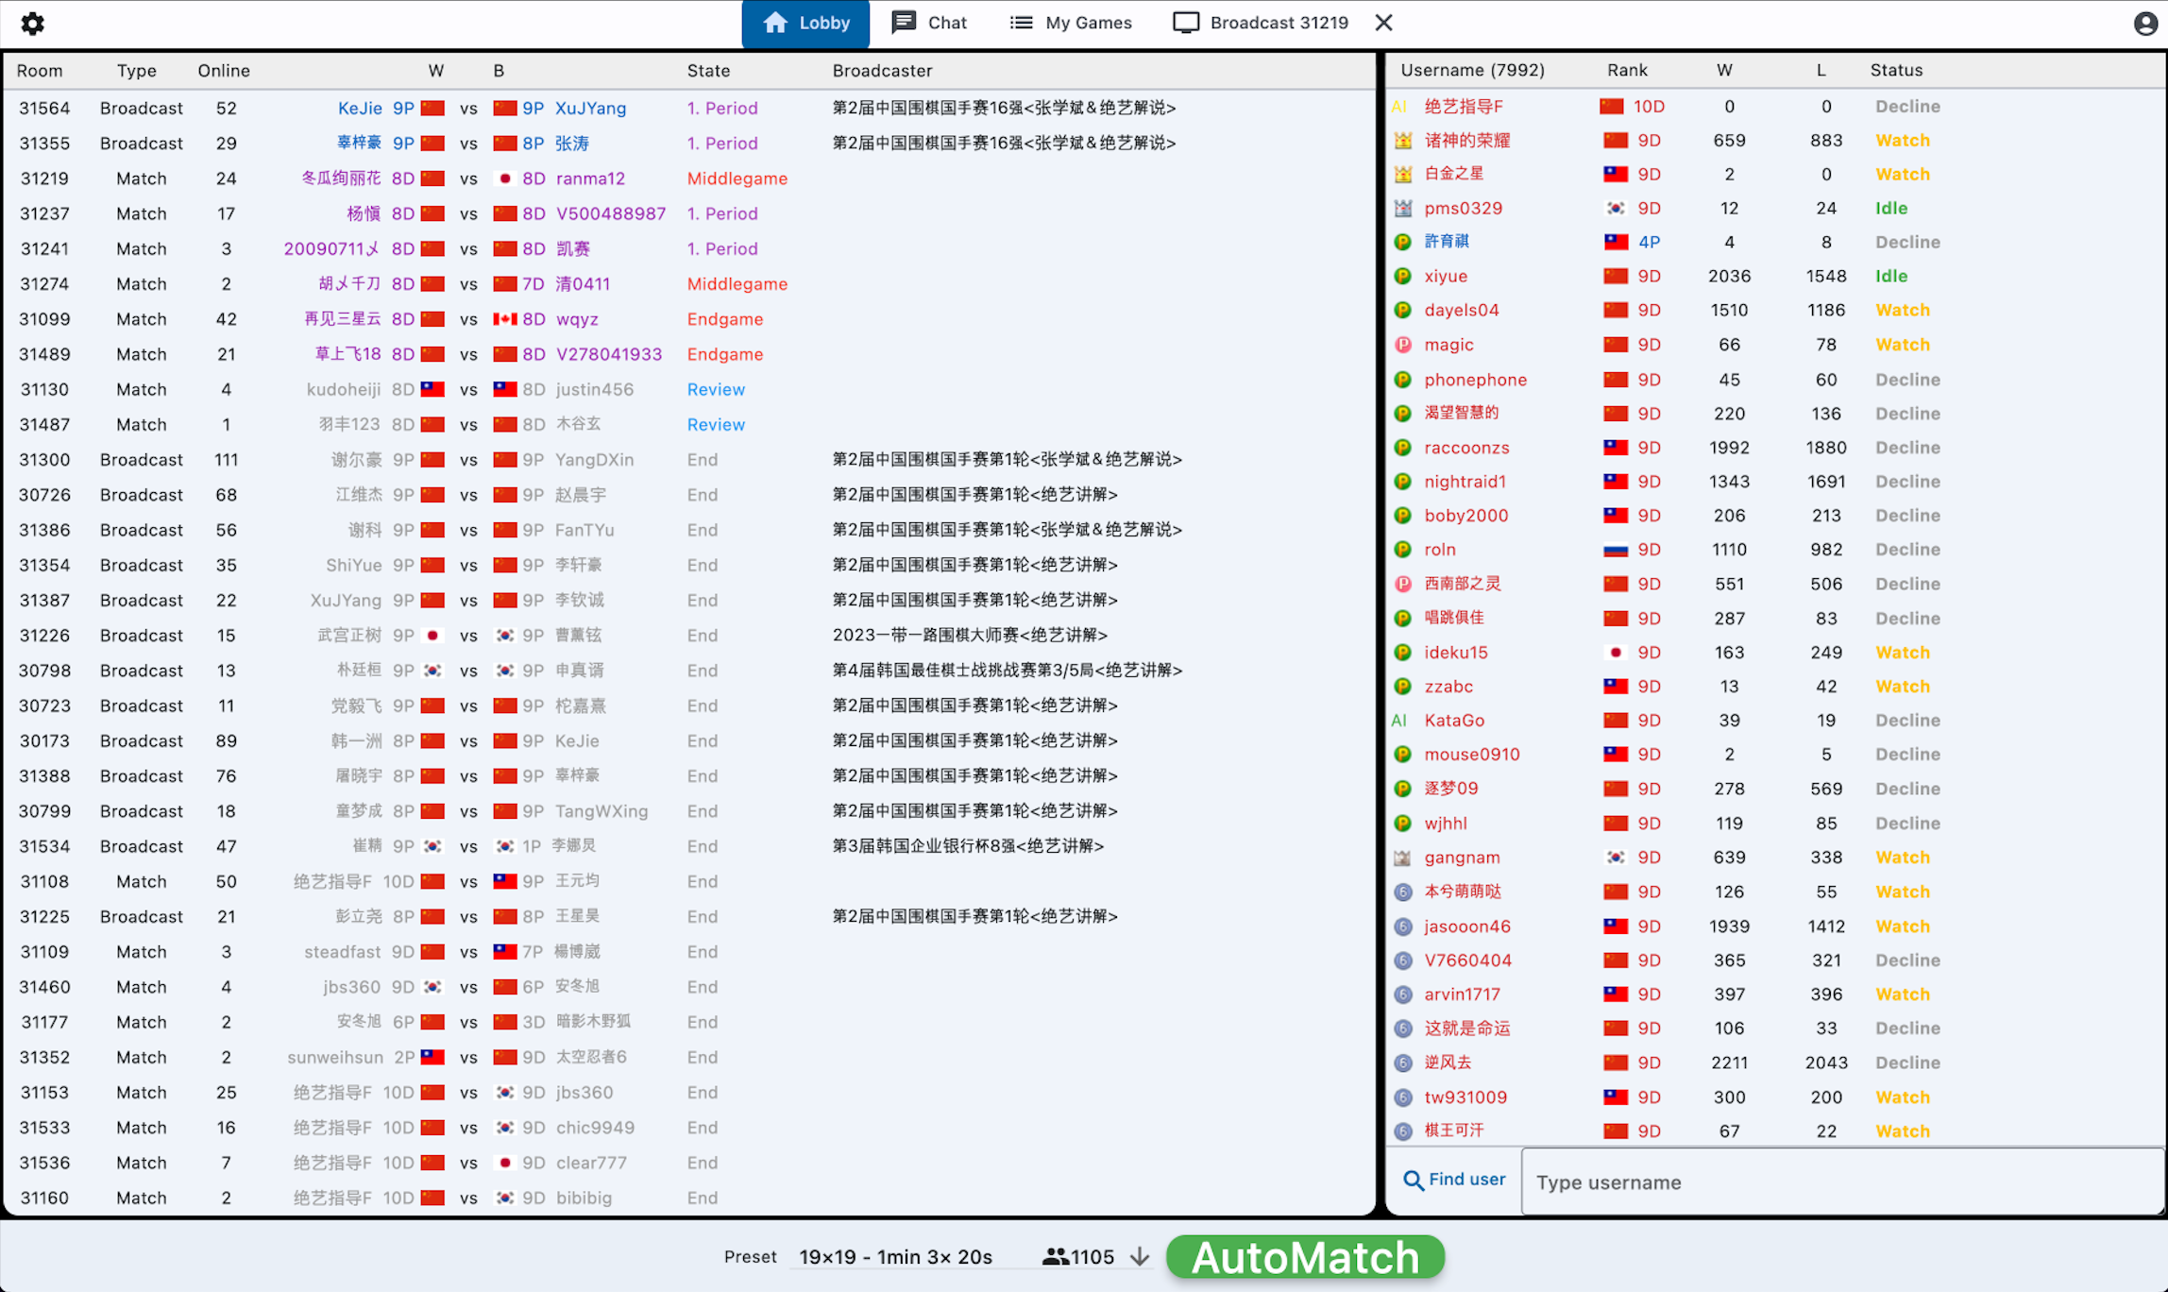2168x1292 pixels.
Task: Open the 19x19 preset selector
Action: point(895,1257)
